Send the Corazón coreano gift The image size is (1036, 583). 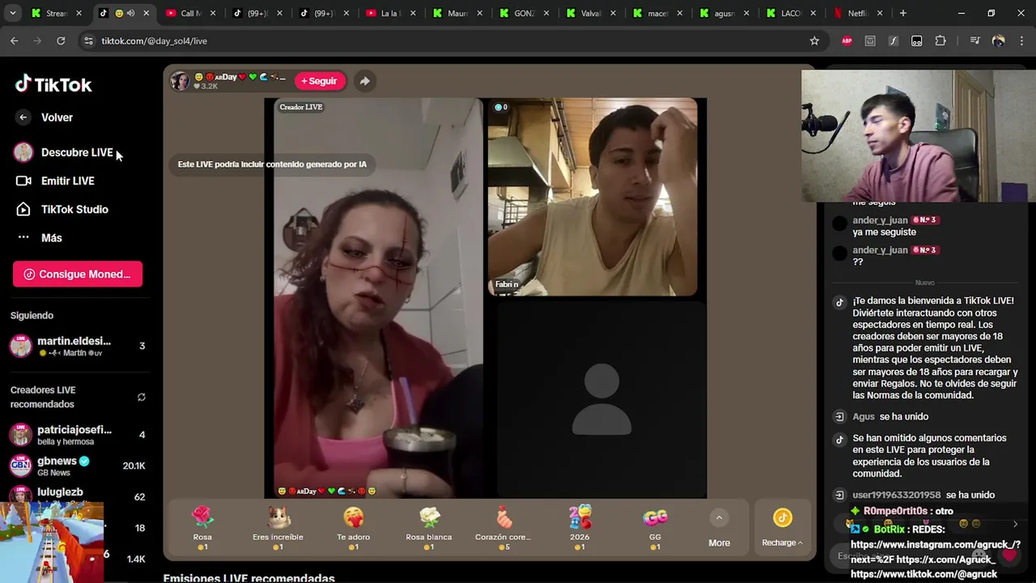[x=503, y=529]
